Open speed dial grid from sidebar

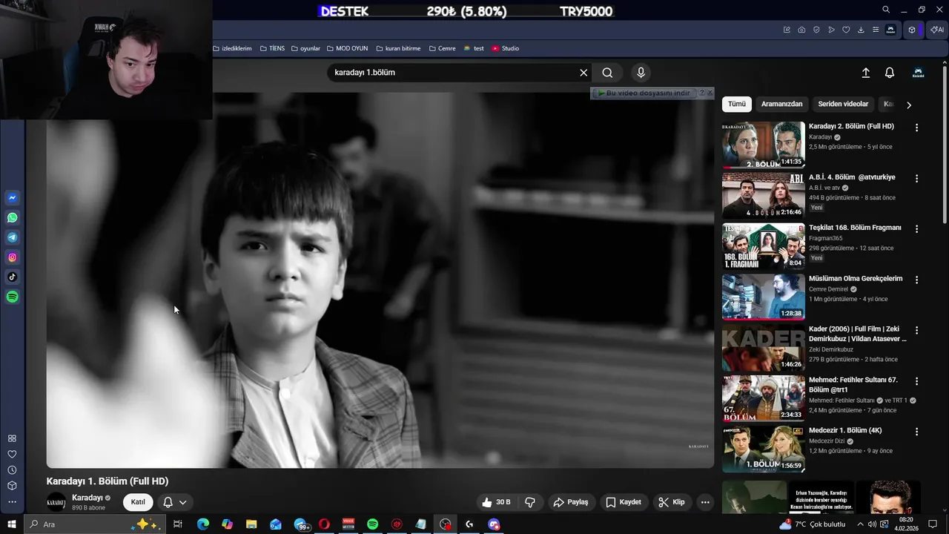[x=12, y=438]
